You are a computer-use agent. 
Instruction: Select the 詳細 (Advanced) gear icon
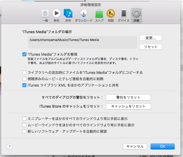point(136,13)
